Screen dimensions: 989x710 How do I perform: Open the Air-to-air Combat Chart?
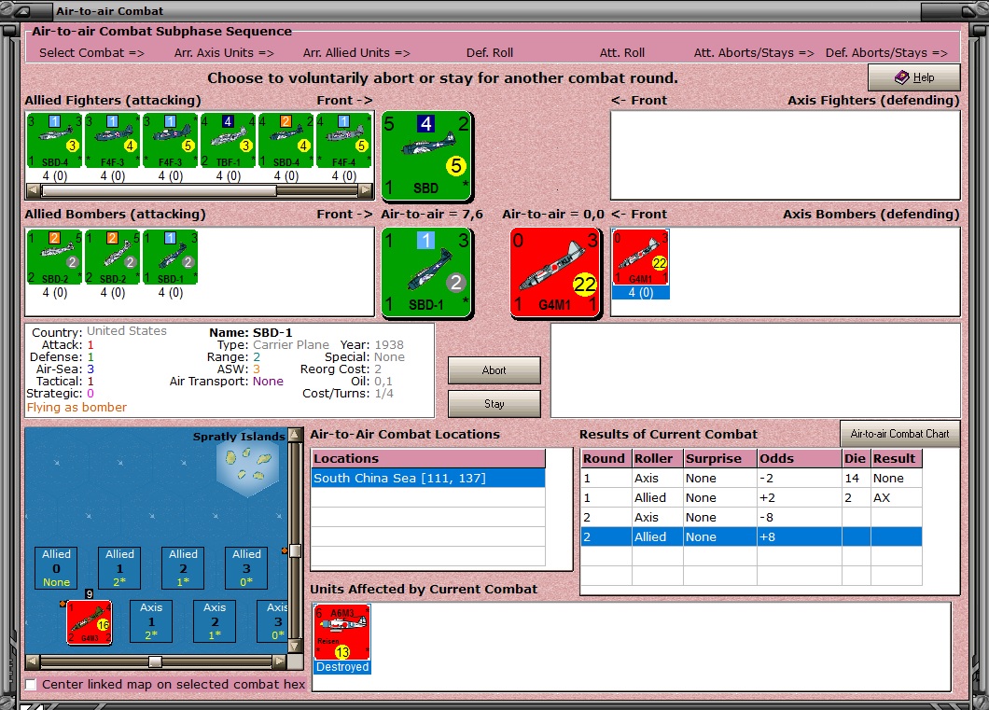point(899,434)
